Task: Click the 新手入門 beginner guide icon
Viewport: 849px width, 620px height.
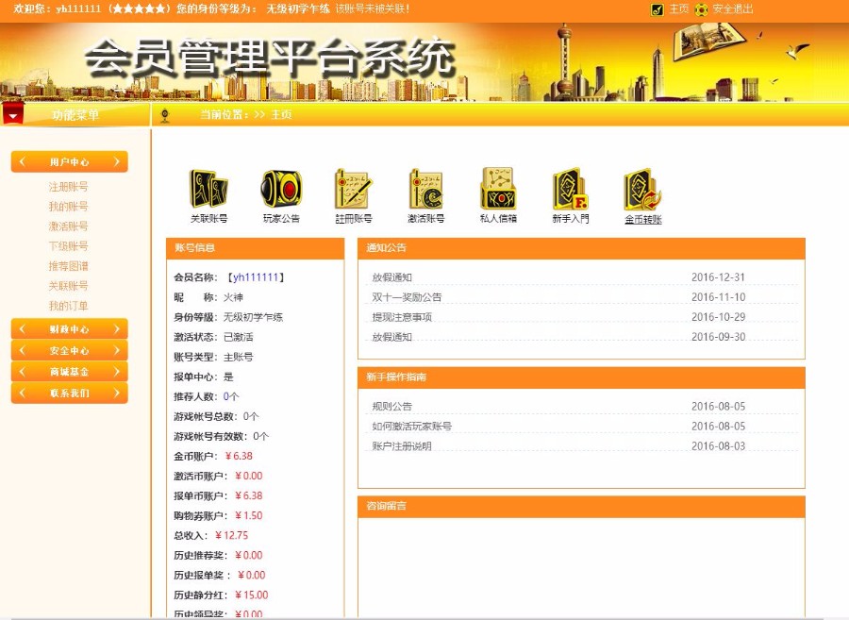Action: [x=570, y=189]
